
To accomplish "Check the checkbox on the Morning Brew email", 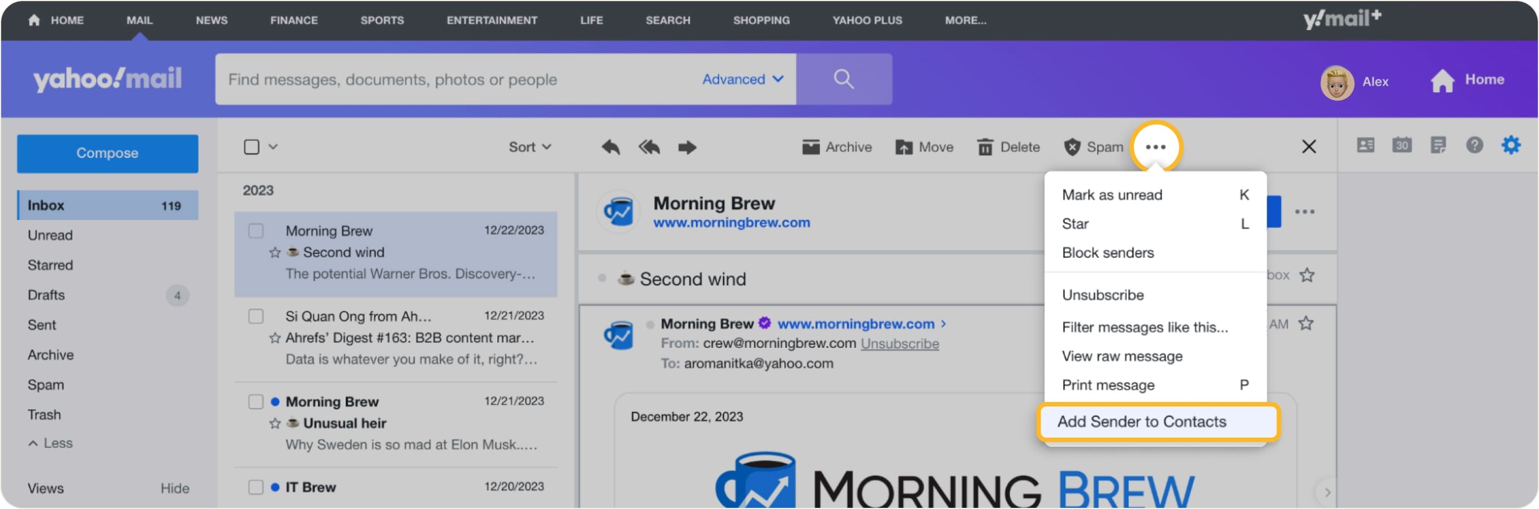I will [256, 231].
